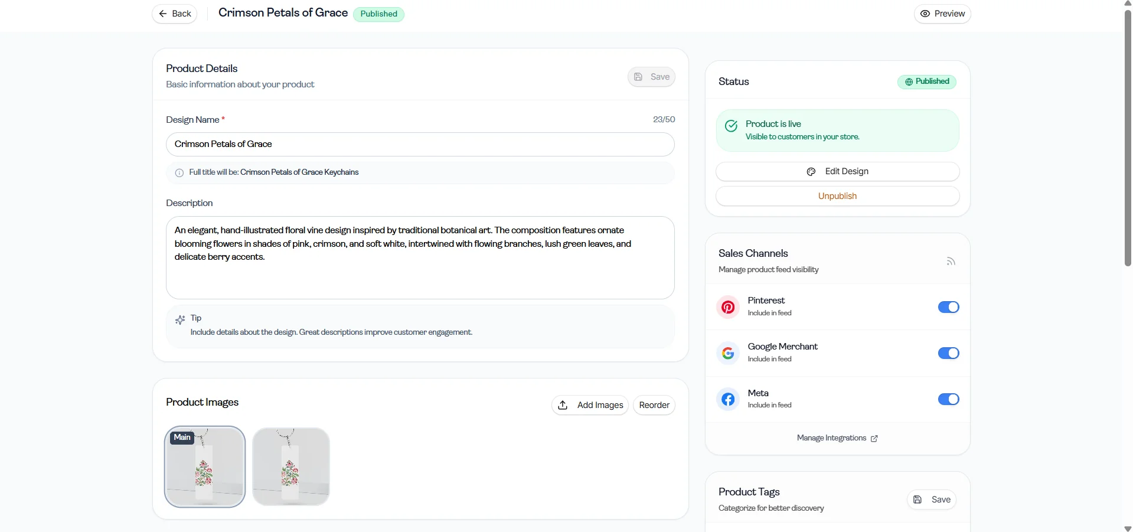Screen dimensions: 1133x532
Task: Click the Pinterest logo icon
Action: point(728,307)
